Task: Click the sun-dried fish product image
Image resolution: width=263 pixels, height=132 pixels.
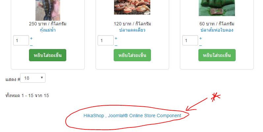Action: [x=132, y=7]
